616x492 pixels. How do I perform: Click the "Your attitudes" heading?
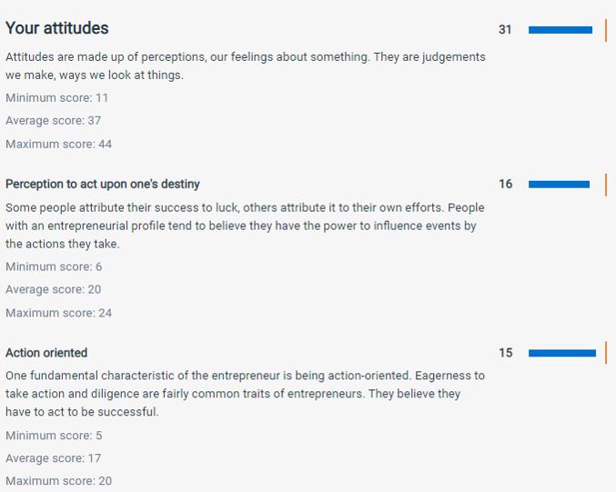pos(56,28)
